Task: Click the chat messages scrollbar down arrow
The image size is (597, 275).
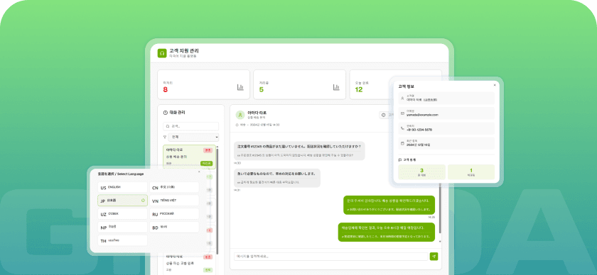Action: (441, 241)
